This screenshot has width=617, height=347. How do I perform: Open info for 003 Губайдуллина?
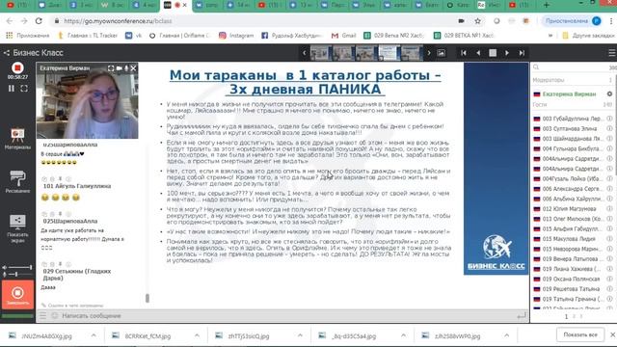pos(609,119)
